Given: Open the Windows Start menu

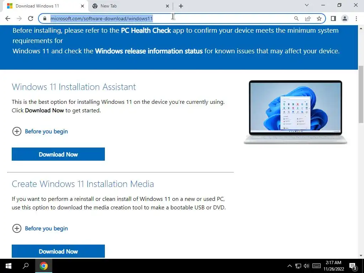Looking at the screenshot, I should [9, 266].
